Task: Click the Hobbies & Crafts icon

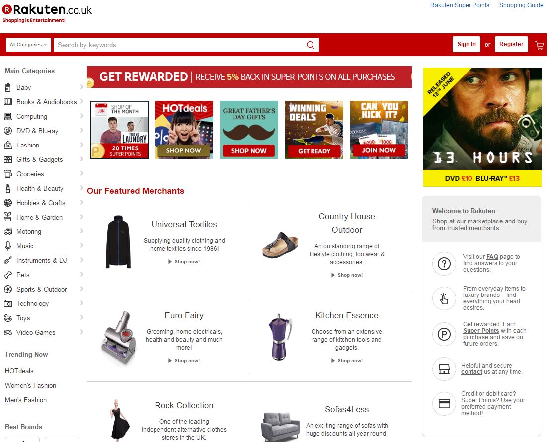Action: point(7,203)
